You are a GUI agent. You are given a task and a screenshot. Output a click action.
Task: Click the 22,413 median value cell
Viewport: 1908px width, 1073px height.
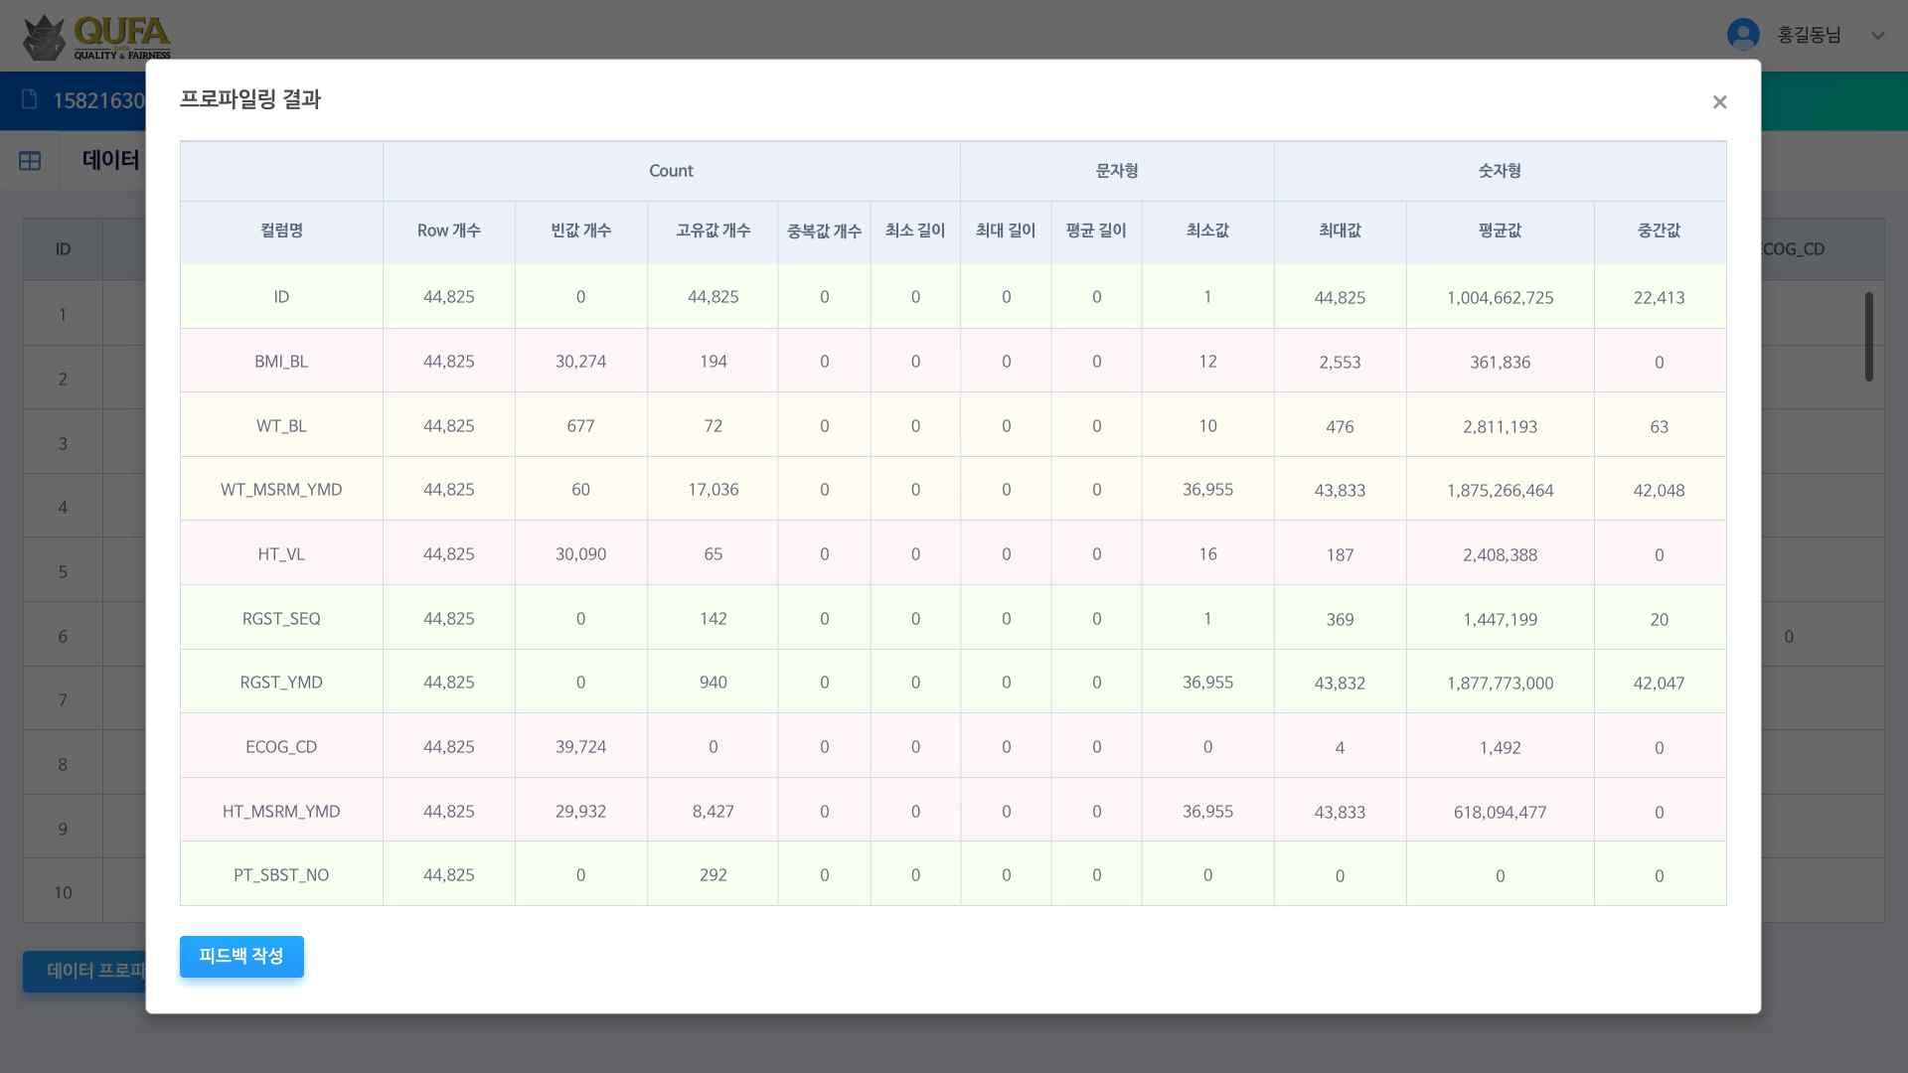point(1659,297)
